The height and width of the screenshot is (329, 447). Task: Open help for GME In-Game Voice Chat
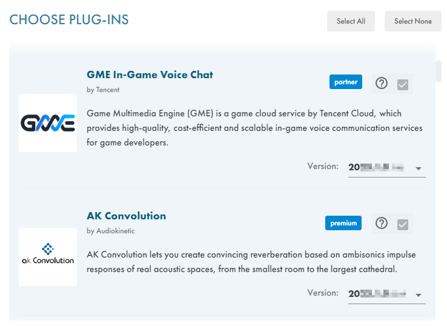382,83
